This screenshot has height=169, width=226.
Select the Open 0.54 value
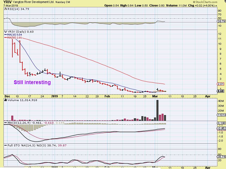(x=112, y=5)
